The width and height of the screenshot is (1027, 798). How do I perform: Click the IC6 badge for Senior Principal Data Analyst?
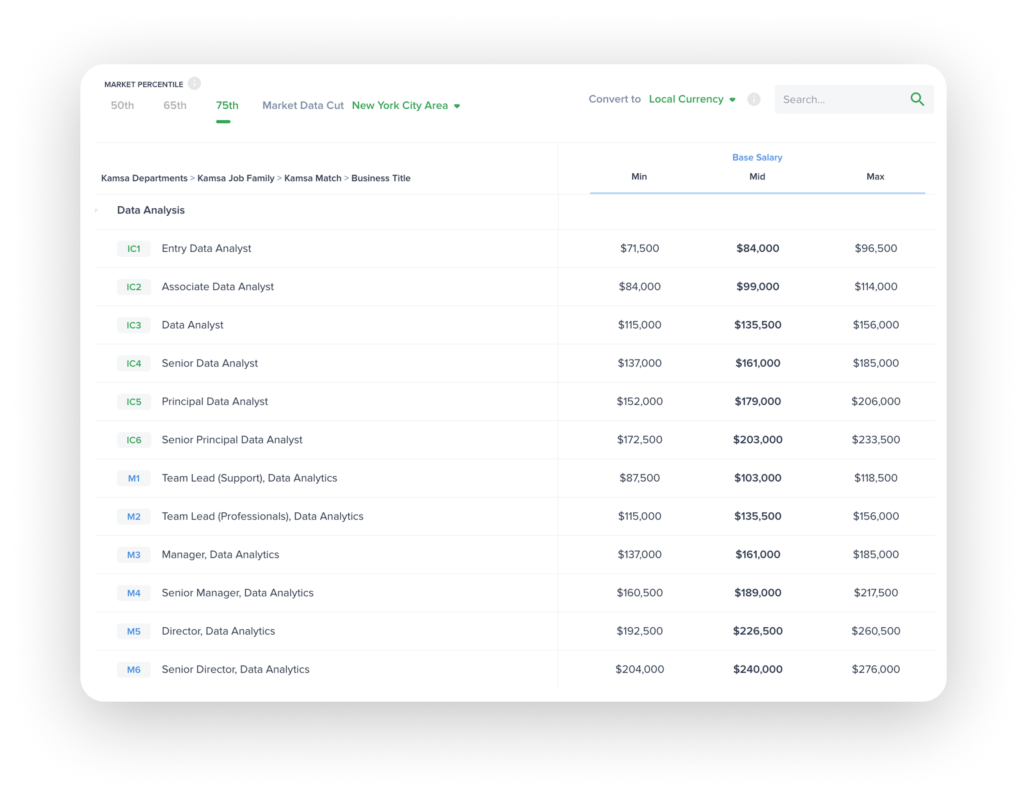click(133, 440)
